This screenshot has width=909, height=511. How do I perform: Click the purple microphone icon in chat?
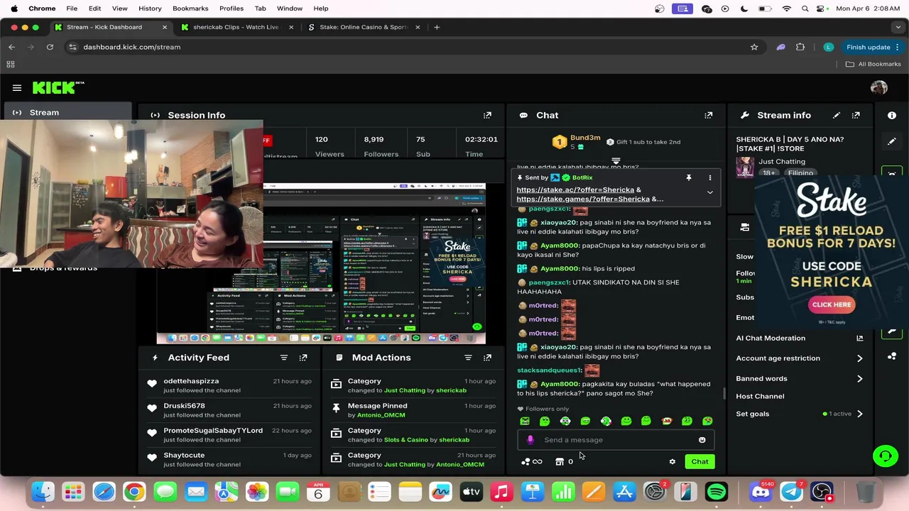pos(530,440)
